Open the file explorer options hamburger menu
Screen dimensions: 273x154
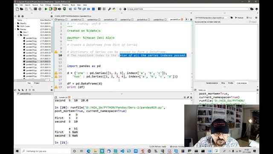point(52,16)
